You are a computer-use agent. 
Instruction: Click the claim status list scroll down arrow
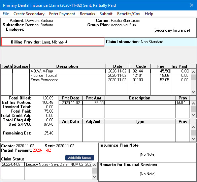(95, 177)
